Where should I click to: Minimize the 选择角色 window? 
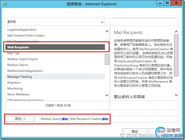tap(160, 3)
